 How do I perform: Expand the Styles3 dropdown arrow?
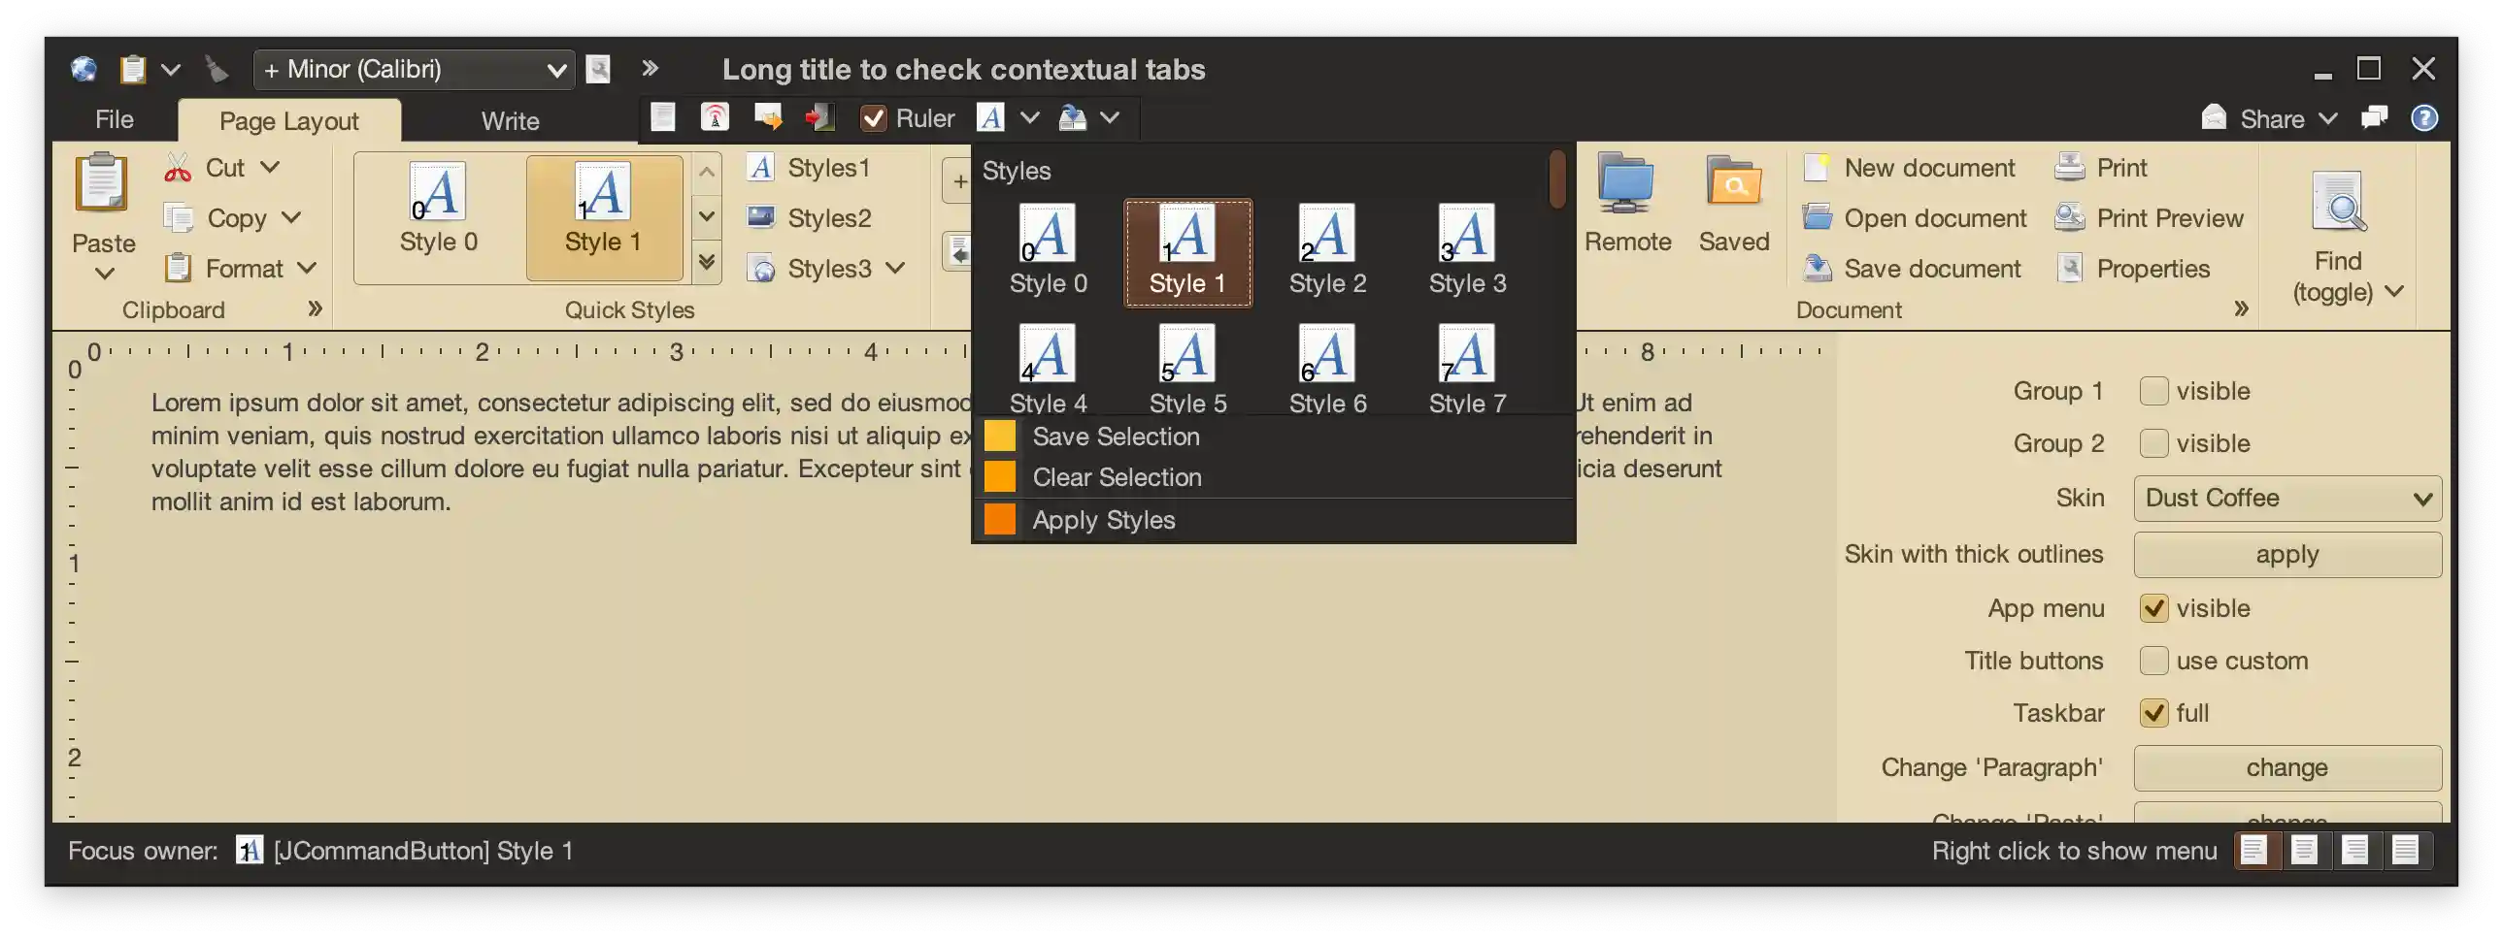895,268
